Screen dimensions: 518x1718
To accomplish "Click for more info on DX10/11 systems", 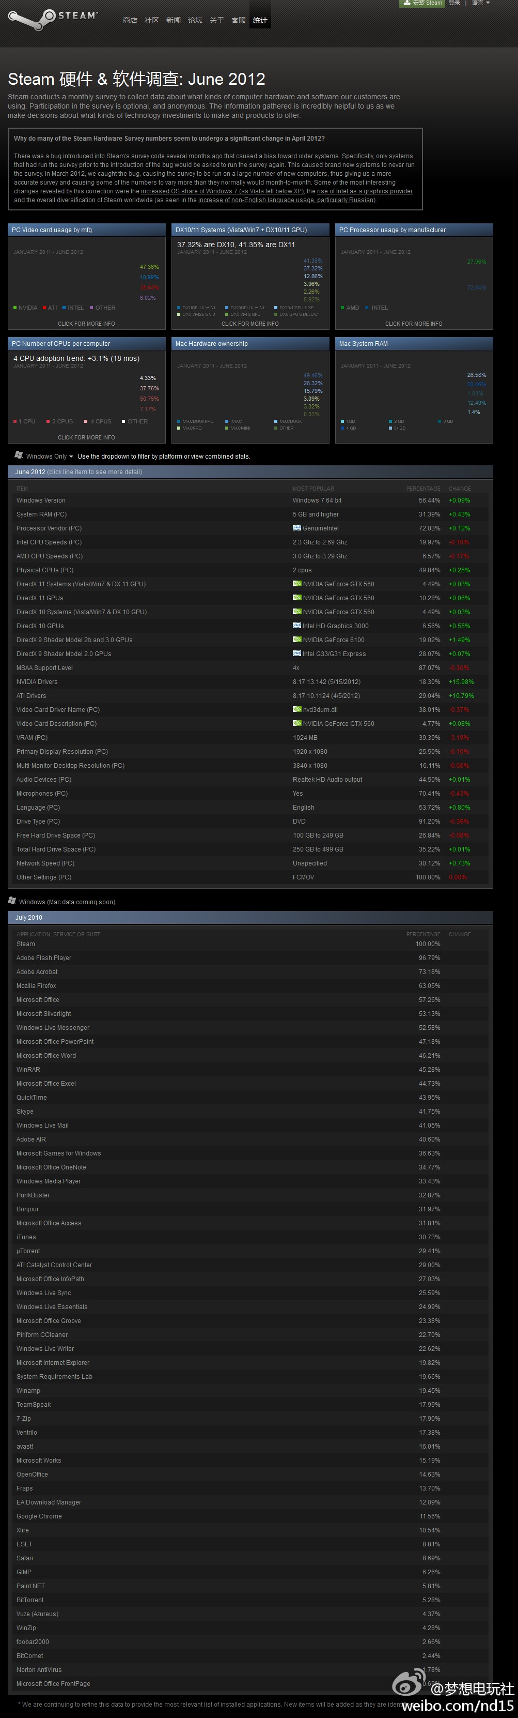I will 250,324.
